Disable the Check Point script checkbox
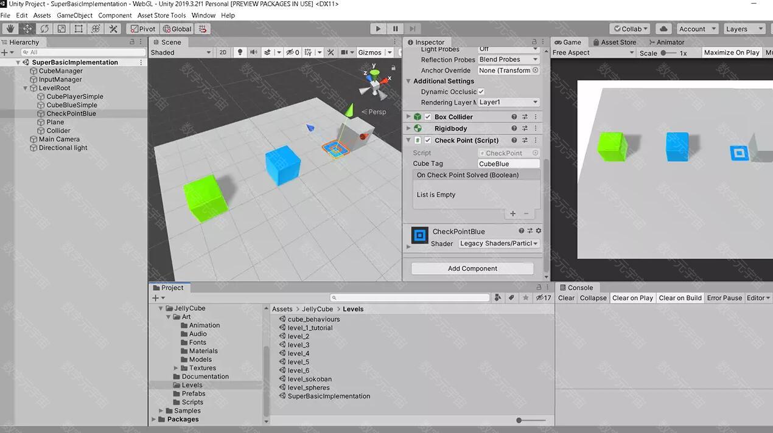 click(x=428, y=140)
